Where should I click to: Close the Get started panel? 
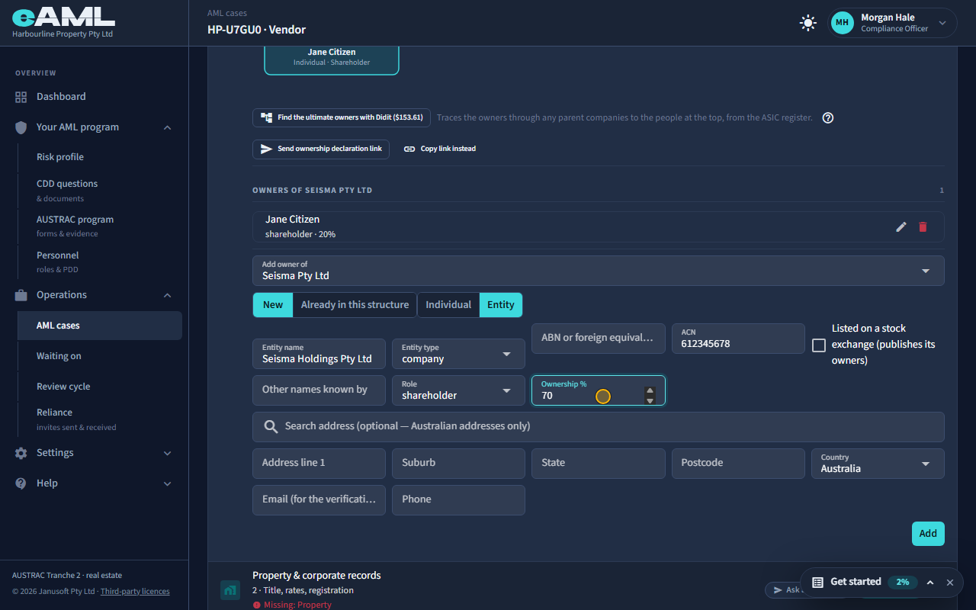pyautogui.click(x=950, y=583)
